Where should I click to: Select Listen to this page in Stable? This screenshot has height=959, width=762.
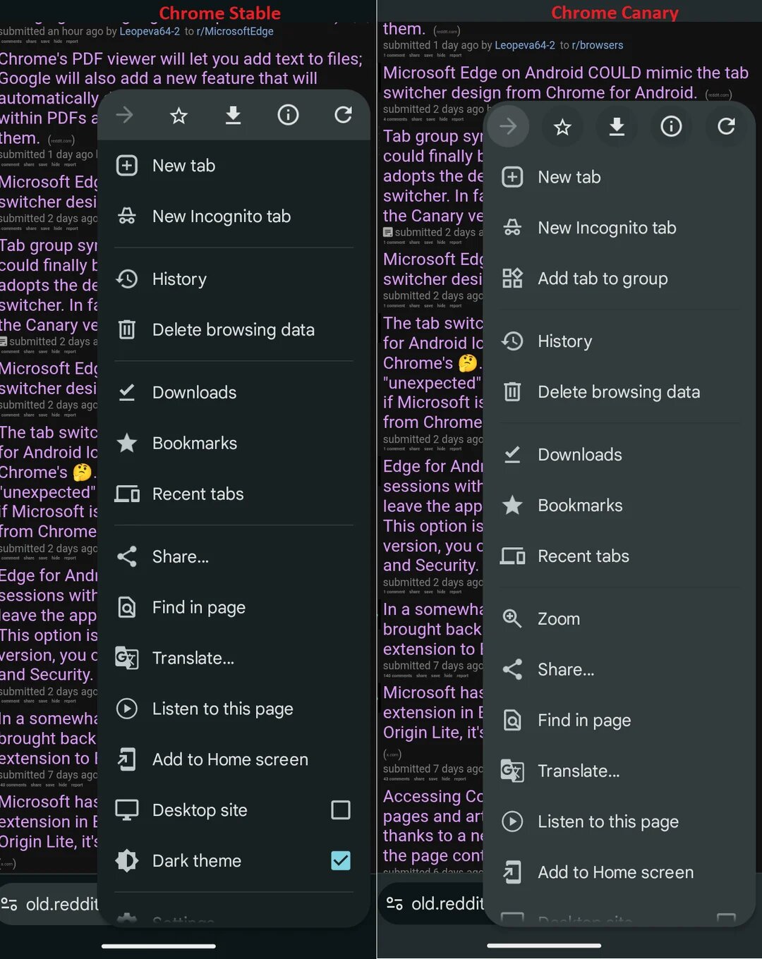tap(234, 709)
